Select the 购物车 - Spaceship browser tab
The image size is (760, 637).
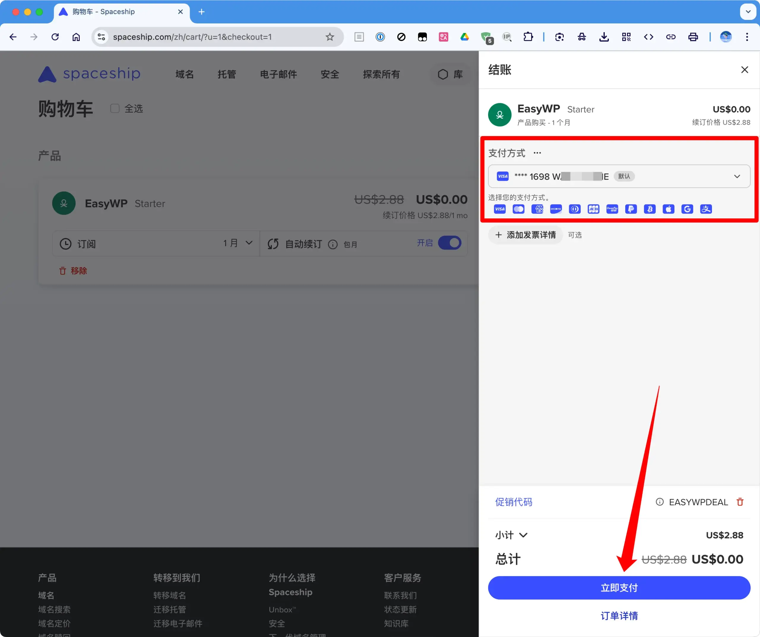click(x=122, y=12)
